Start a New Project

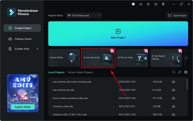(x=118, y=34)
